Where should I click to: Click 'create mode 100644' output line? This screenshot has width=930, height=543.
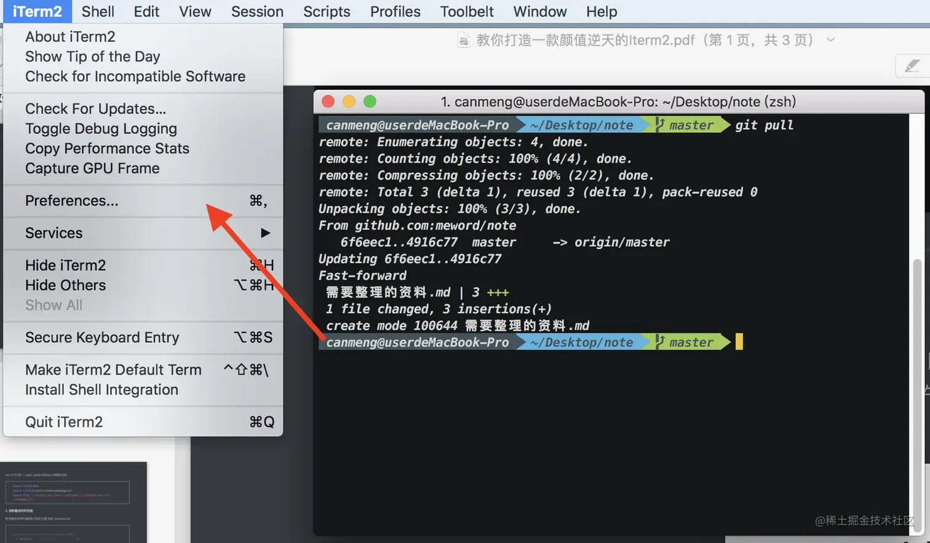[457, 325]
